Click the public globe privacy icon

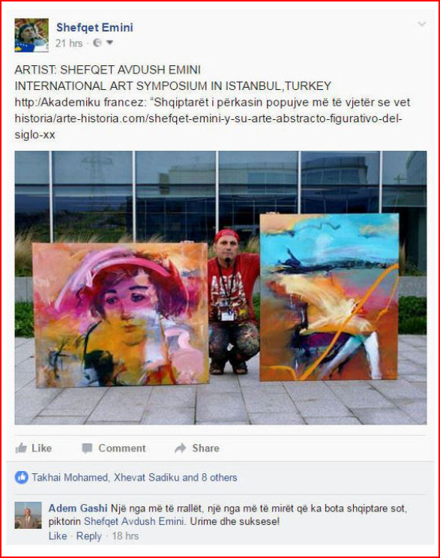[x=97, y=43]
